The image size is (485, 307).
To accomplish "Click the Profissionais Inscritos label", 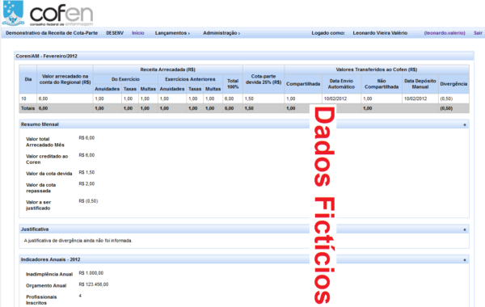I will coord(41,300).
